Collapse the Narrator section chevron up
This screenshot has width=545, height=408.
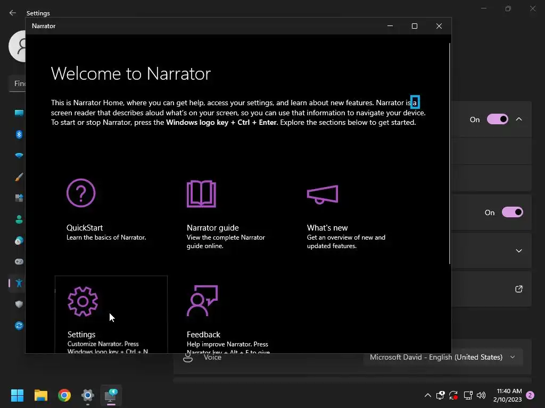(518, 120)
